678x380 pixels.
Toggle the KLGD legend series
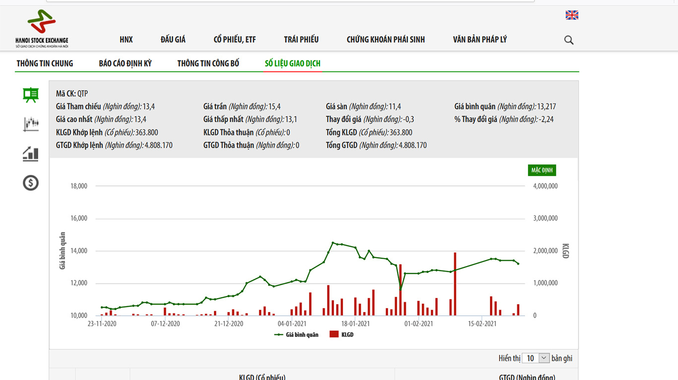[341, 334]
